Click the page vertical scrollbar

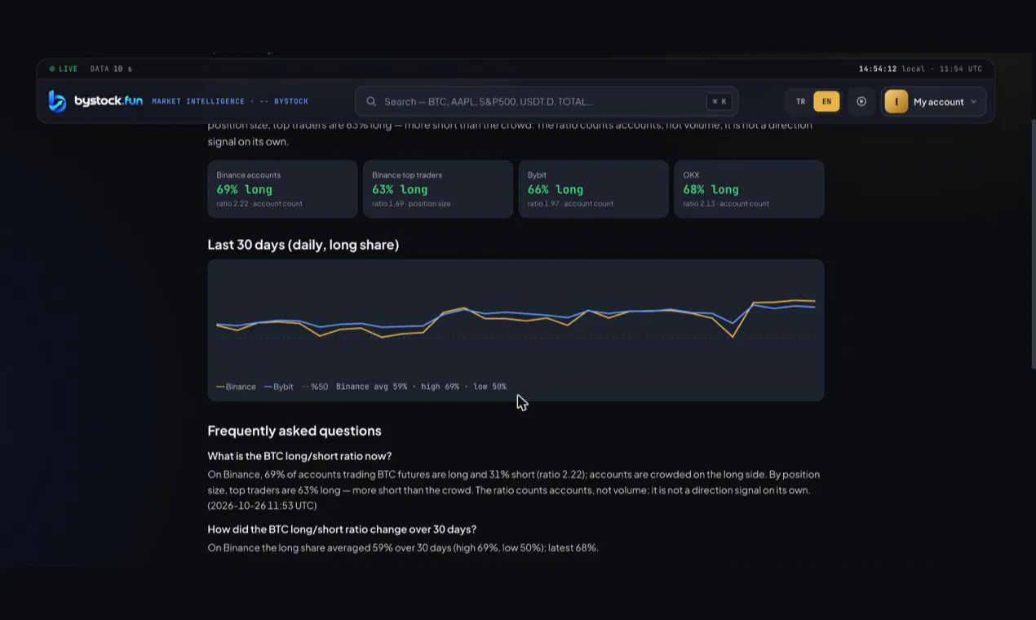(x=1033, y=245)
